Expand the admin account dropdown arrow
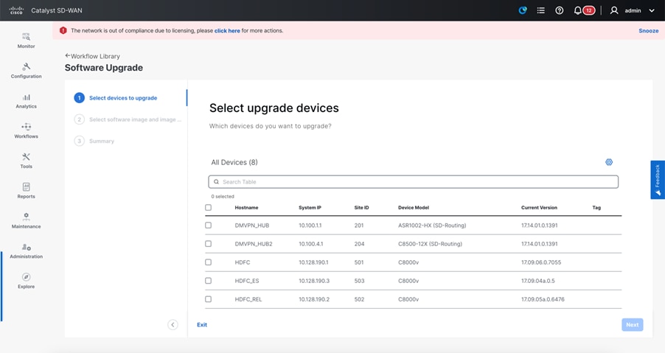 (x=652, y=10)
